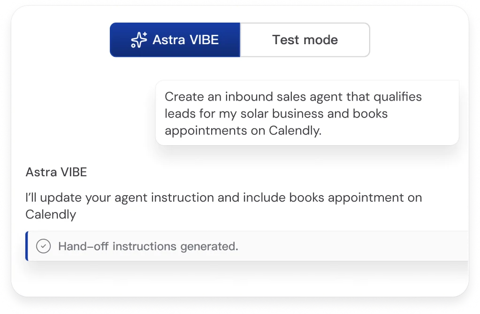Click the sparkle icon in Astra VIBE tab
The width and height of the screenshot is (480, 314).
[139, 40]
